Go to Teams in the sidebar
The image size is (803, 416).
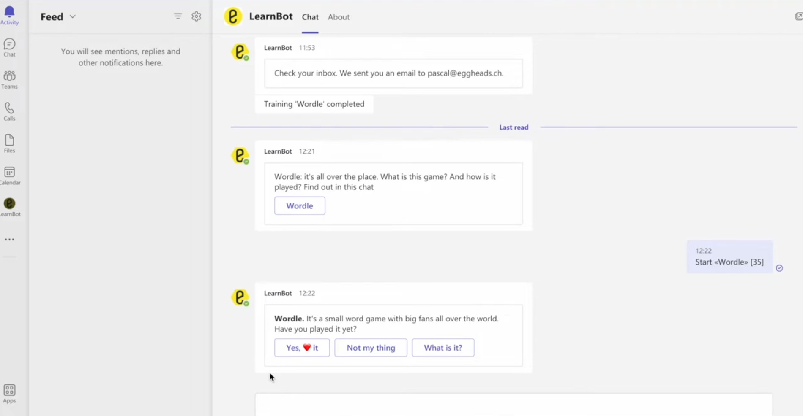[9, 80]
